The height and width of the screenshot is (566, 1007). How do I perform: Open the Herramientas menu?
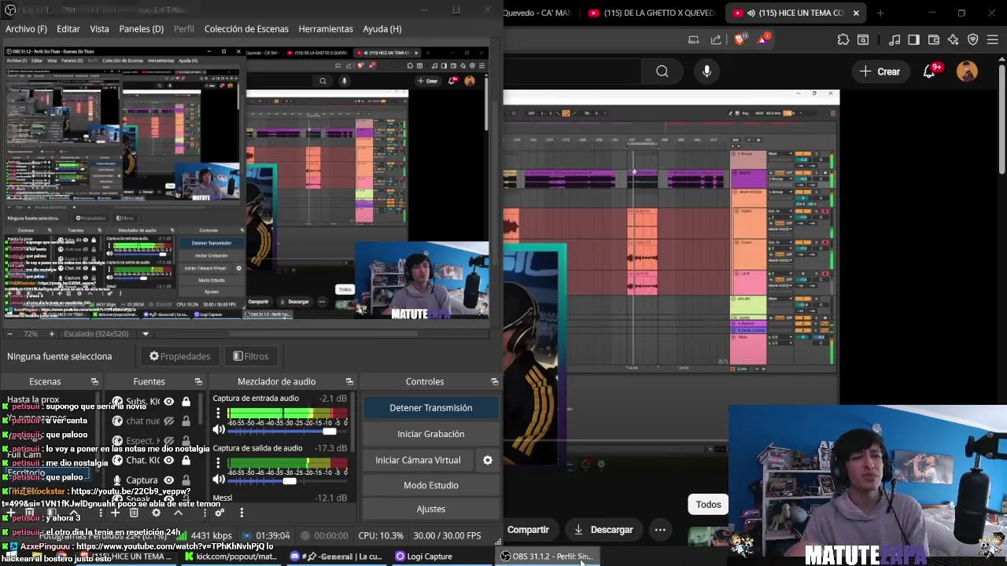[326, 28]
